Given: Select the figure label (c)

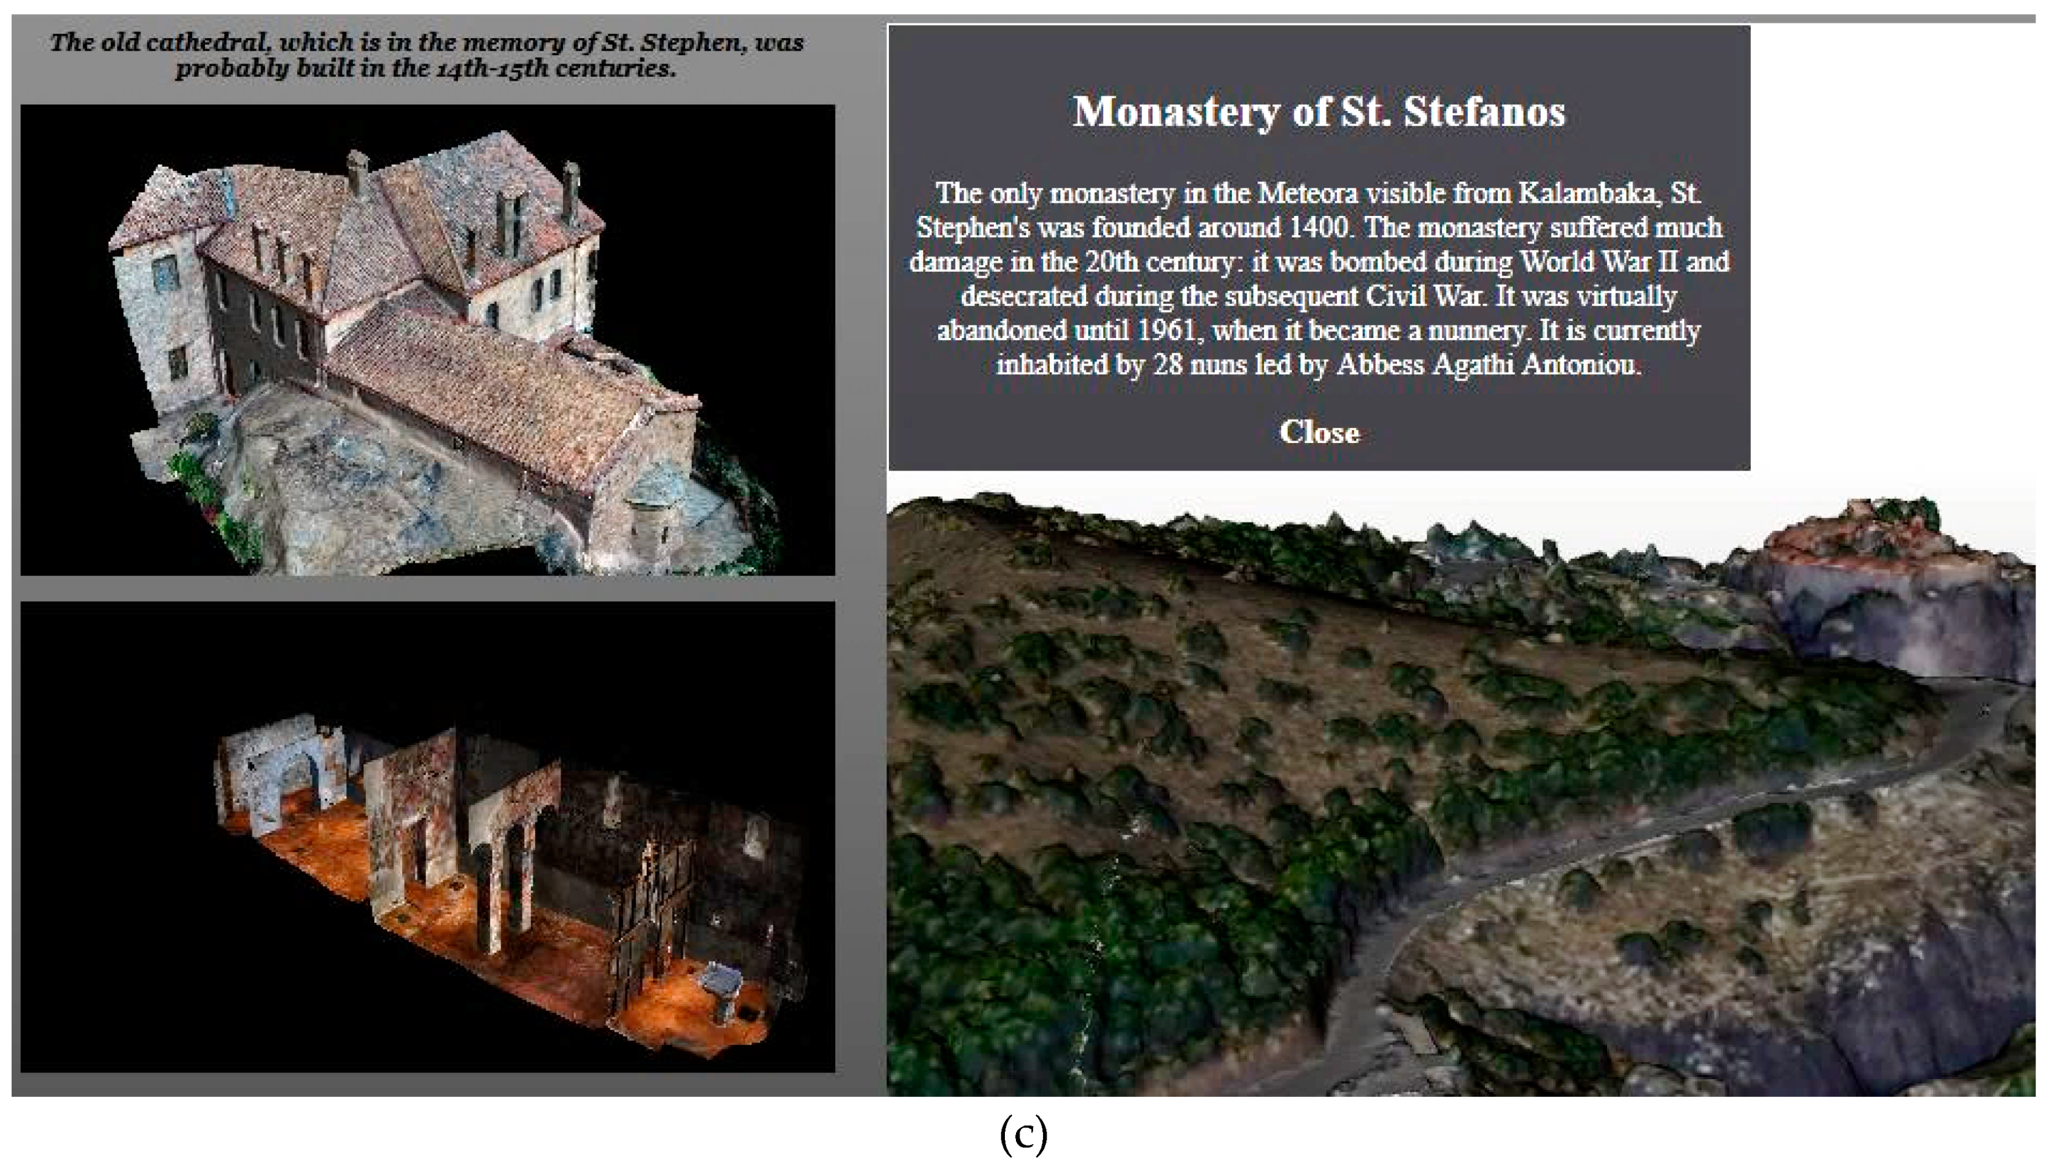Looking at the screenshot, I should click(1025, 1136).
